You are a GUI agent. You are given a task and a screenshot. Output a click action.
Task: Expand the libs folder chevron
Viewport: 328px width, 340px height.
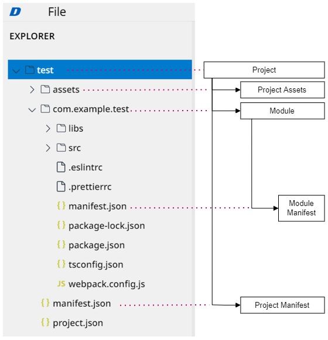[x=48, y=128]
